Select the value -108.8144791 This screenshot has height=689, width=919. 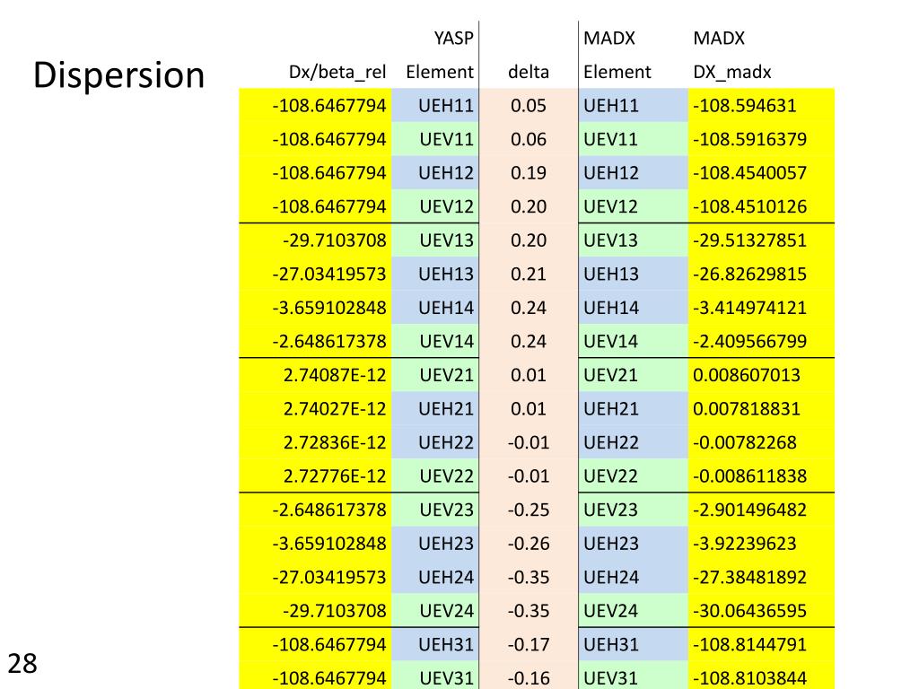coord(749,644)
